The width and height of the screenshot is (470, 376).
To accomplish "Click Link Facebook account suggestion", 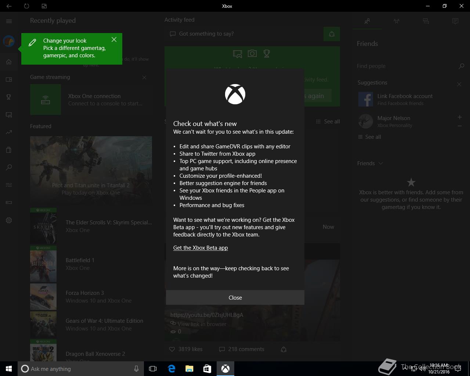I will click(x=411, y=100).
